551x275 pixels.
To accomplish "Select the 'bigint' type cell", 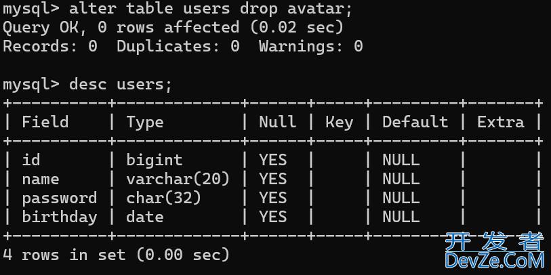I will [155, 160].
